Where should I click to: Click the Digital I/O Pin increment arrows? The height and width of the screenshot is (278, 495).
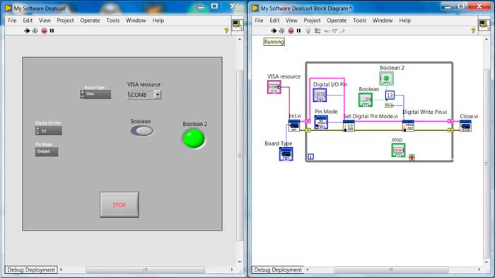click(37, 130)
